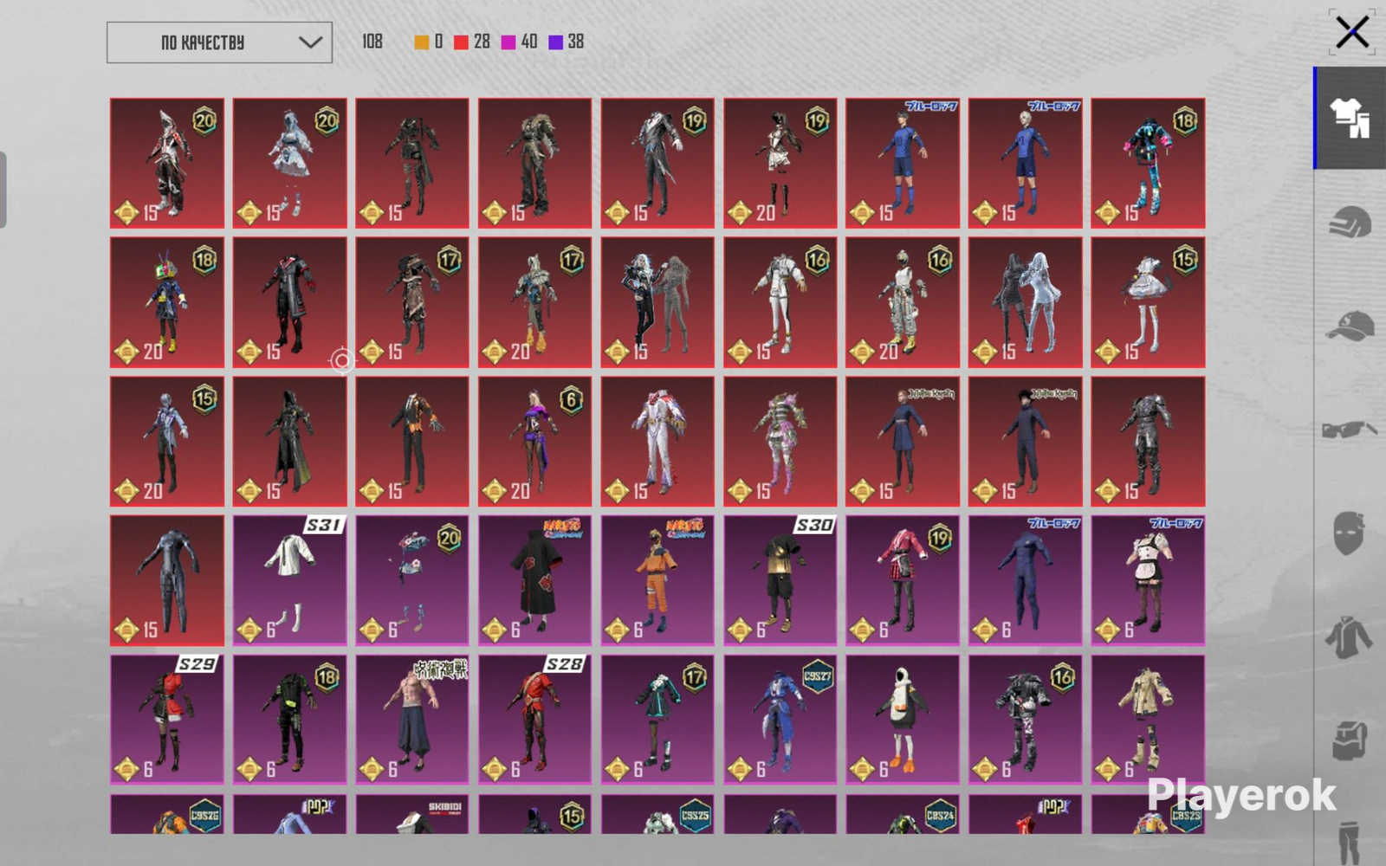Choose the beige trench coat outfit
The height and width of the screenshot is (866, 1386).
[x=1148, y=720]
